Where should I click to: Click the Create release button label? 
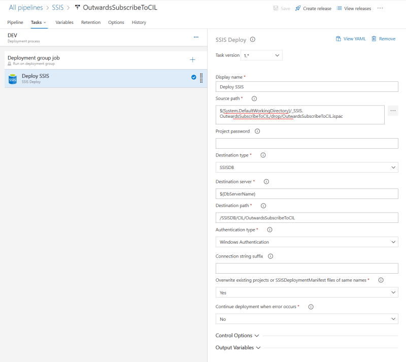[x=317, y=9]
